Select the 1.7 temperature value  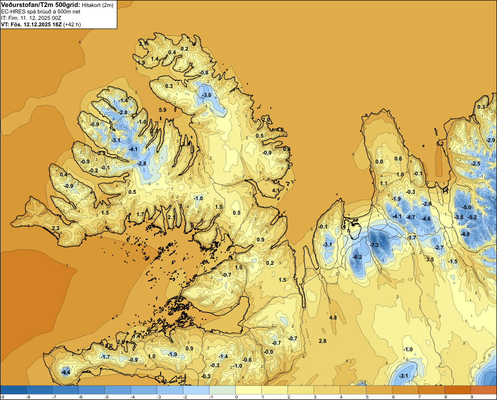coord(141,215)
